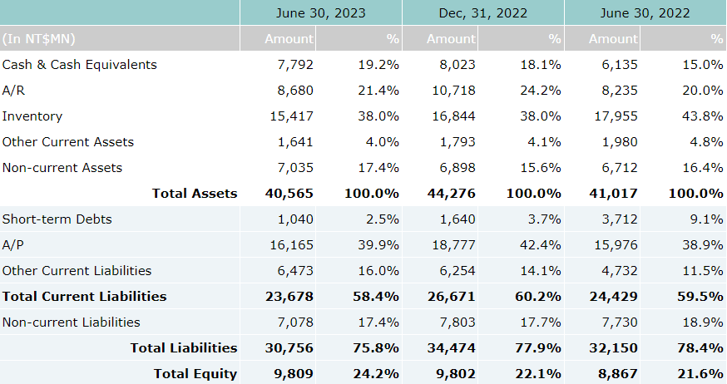Click the A/P row label

click(x=12, y=245)
